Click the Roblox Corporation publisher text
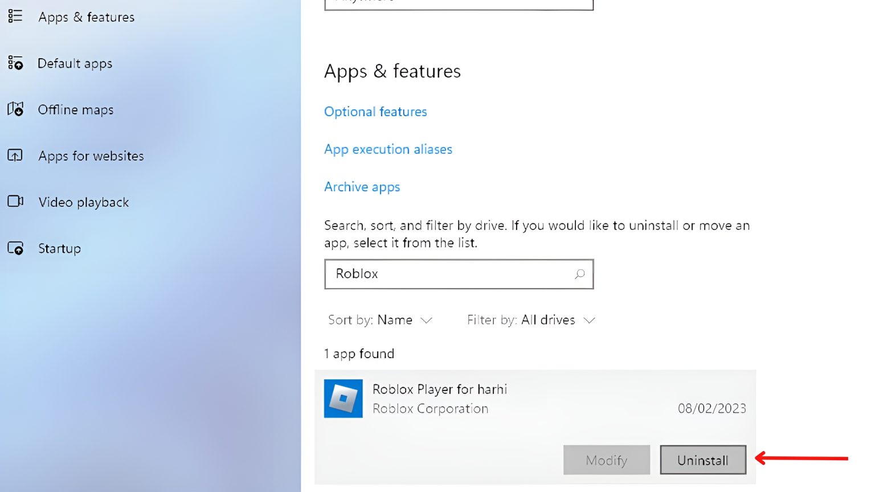Screen dimensions: 875x492 click(x=431, y=409)
